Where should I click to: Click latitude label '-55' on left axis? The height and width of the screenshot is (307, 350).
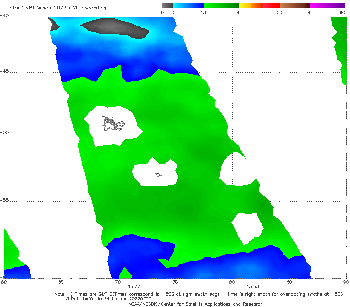tap(4, 200)
